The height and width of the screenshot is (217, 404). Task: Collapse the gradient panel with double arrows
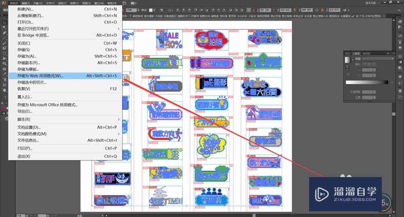[388, 54]
